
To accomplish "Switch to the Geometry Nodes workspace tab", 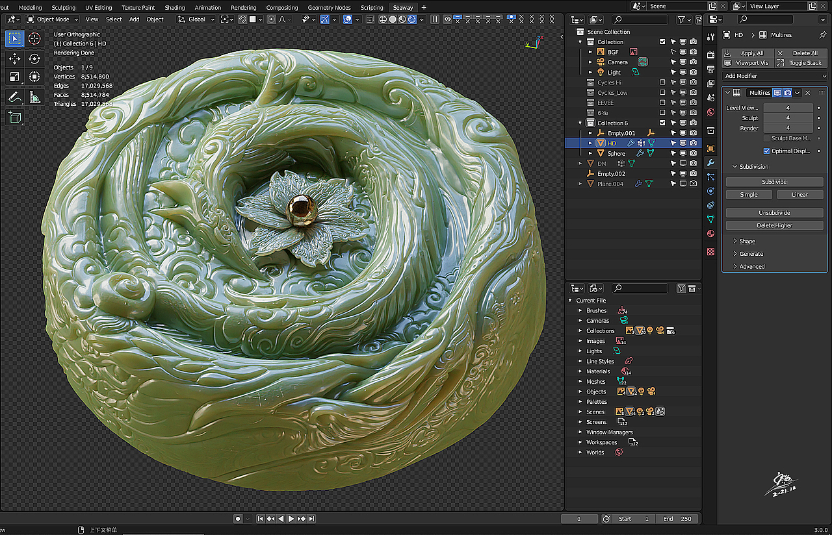I will [329, 8].
